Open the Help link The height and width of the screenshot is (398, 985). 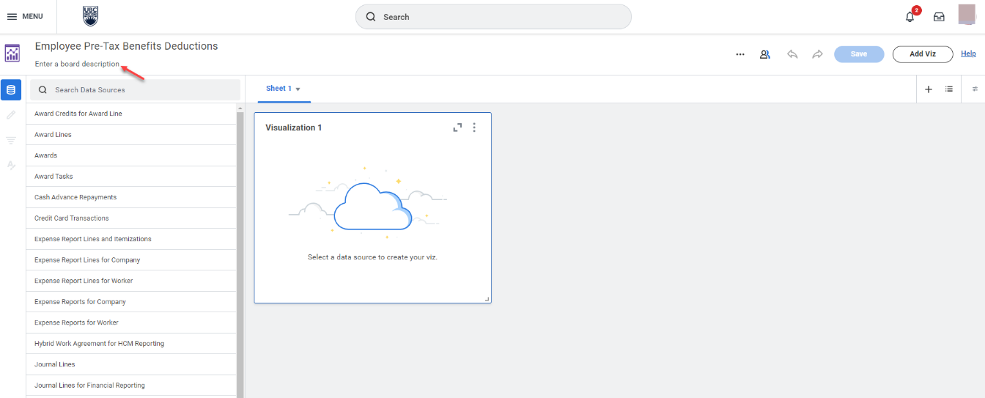tap(968, 54)
